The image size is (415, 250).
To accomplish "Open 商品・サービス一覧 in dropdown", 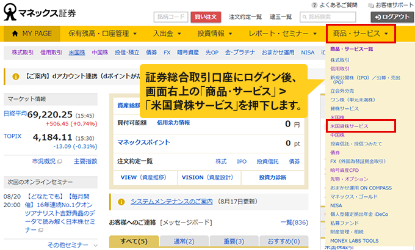I will pyautogui.click(x=352, y=49).
